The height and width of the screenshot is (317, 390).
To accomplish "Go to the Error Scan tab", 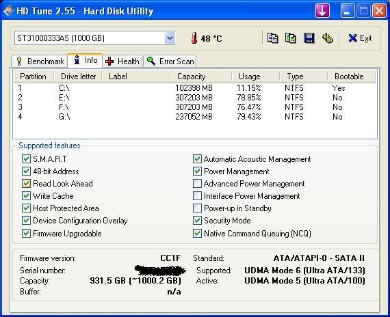I will 170,61.
